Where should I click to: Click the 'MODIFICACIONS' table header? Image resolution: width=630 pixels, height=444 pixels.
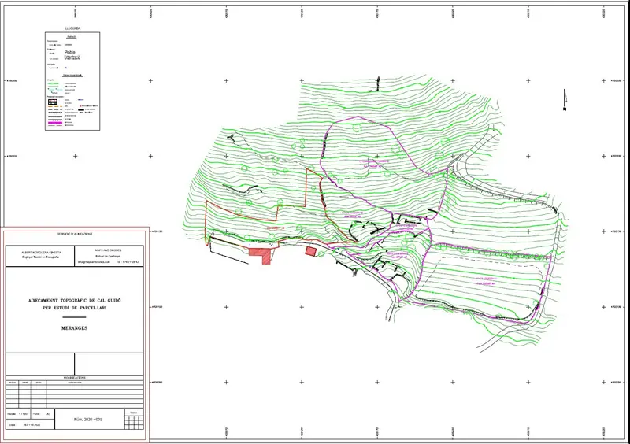point(75,378)
